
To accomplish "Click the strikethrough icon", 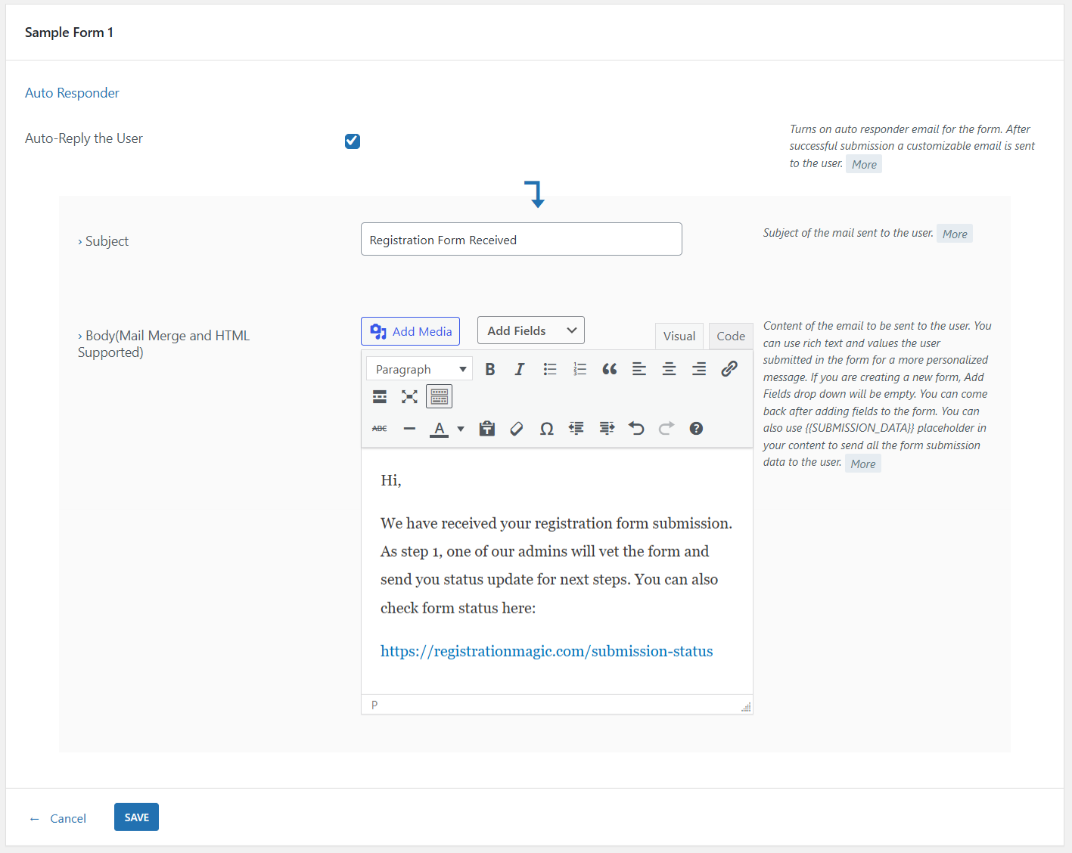I will (x=380, y=429).
